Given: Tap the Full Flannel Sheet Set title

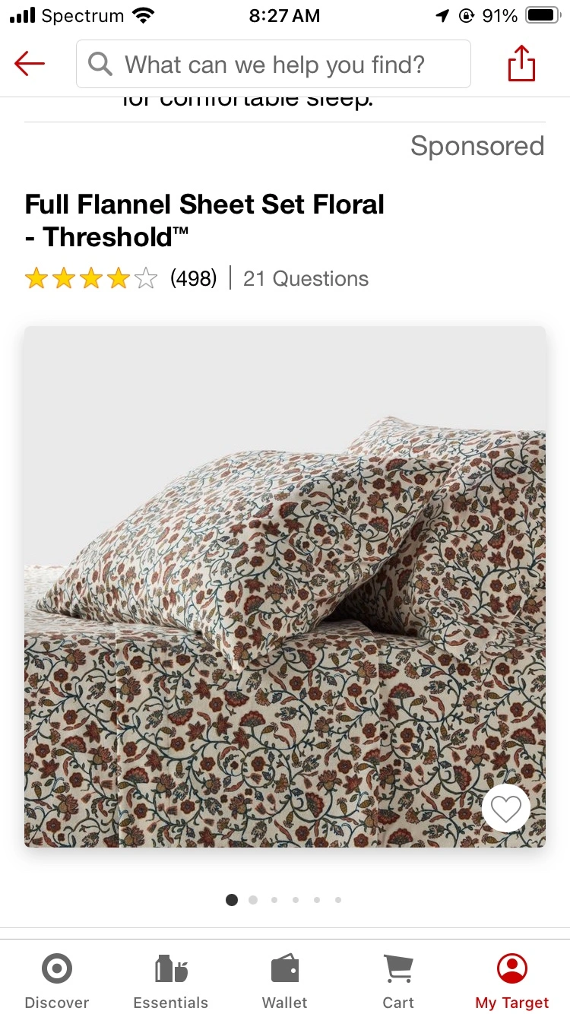Looking at the screenshot, I should (x=205, y=220).
